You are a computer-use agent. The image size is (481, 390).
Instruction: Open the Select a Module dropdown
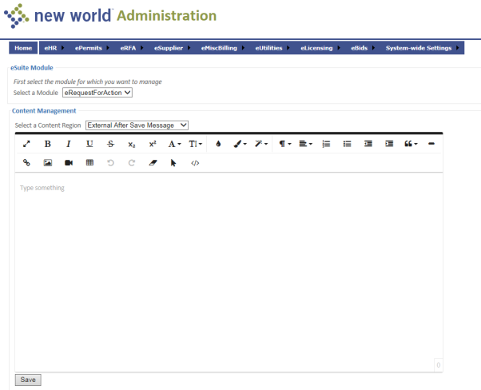(x=97, y=93)
